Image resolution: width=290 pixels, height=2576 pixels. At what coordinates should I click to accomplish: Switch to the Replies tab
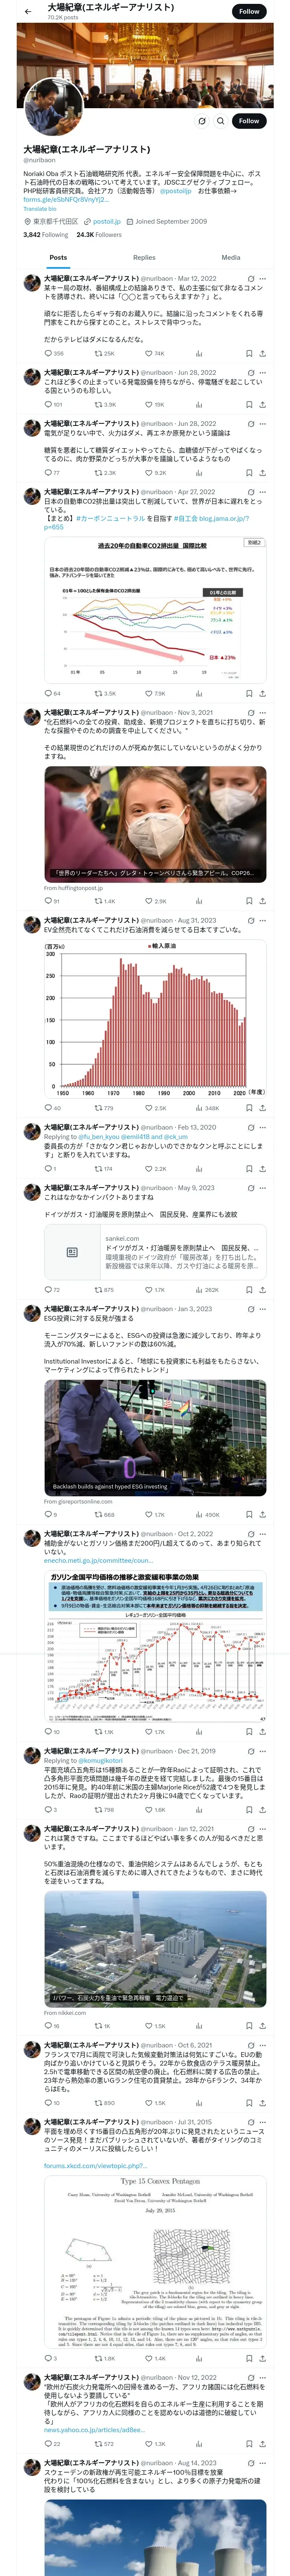144,257
